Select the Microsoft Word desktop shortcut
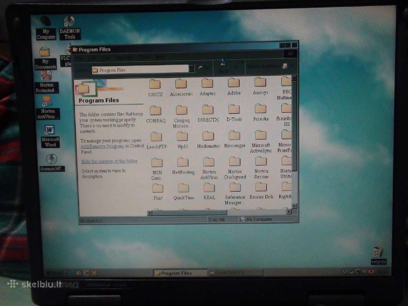This screenshot has height=306, width=408. [x=50, y=136]
